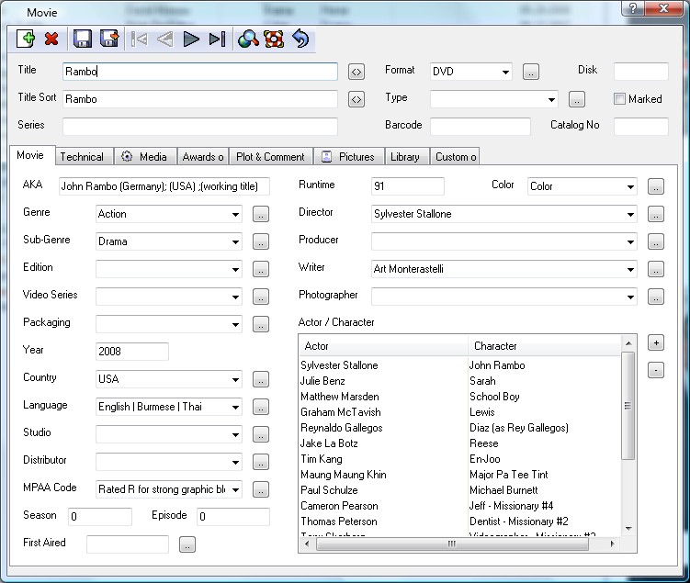Switch to the Technical tab
Screen dimensions: 690x583
(x=82, y=157)
